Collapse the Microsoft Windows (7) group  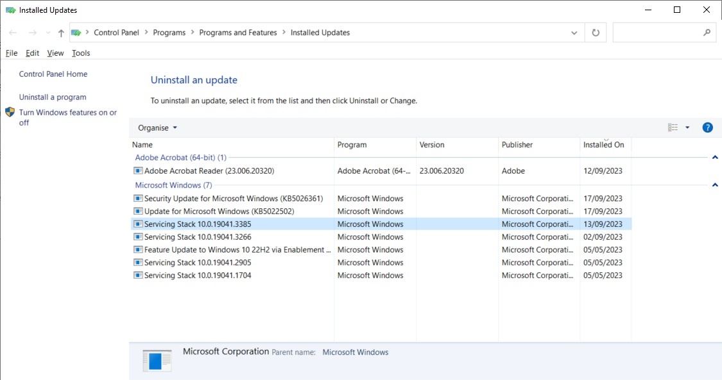click(x=715, y=185)
